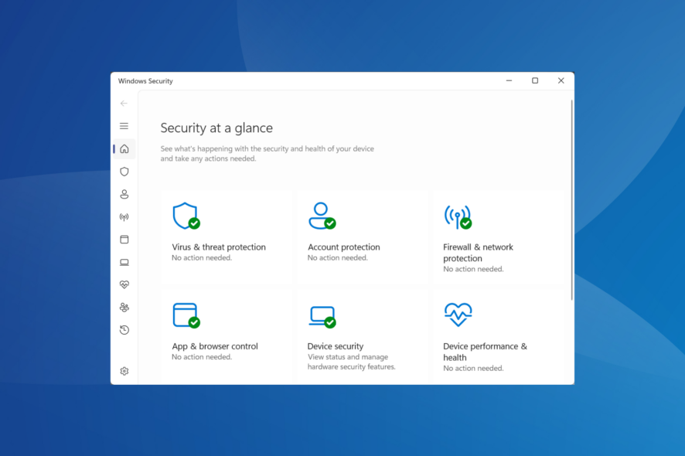The image size is (685, 456).
Task: Open Virus & threat protection shield sidebar icon
Action: coord(124,172)
